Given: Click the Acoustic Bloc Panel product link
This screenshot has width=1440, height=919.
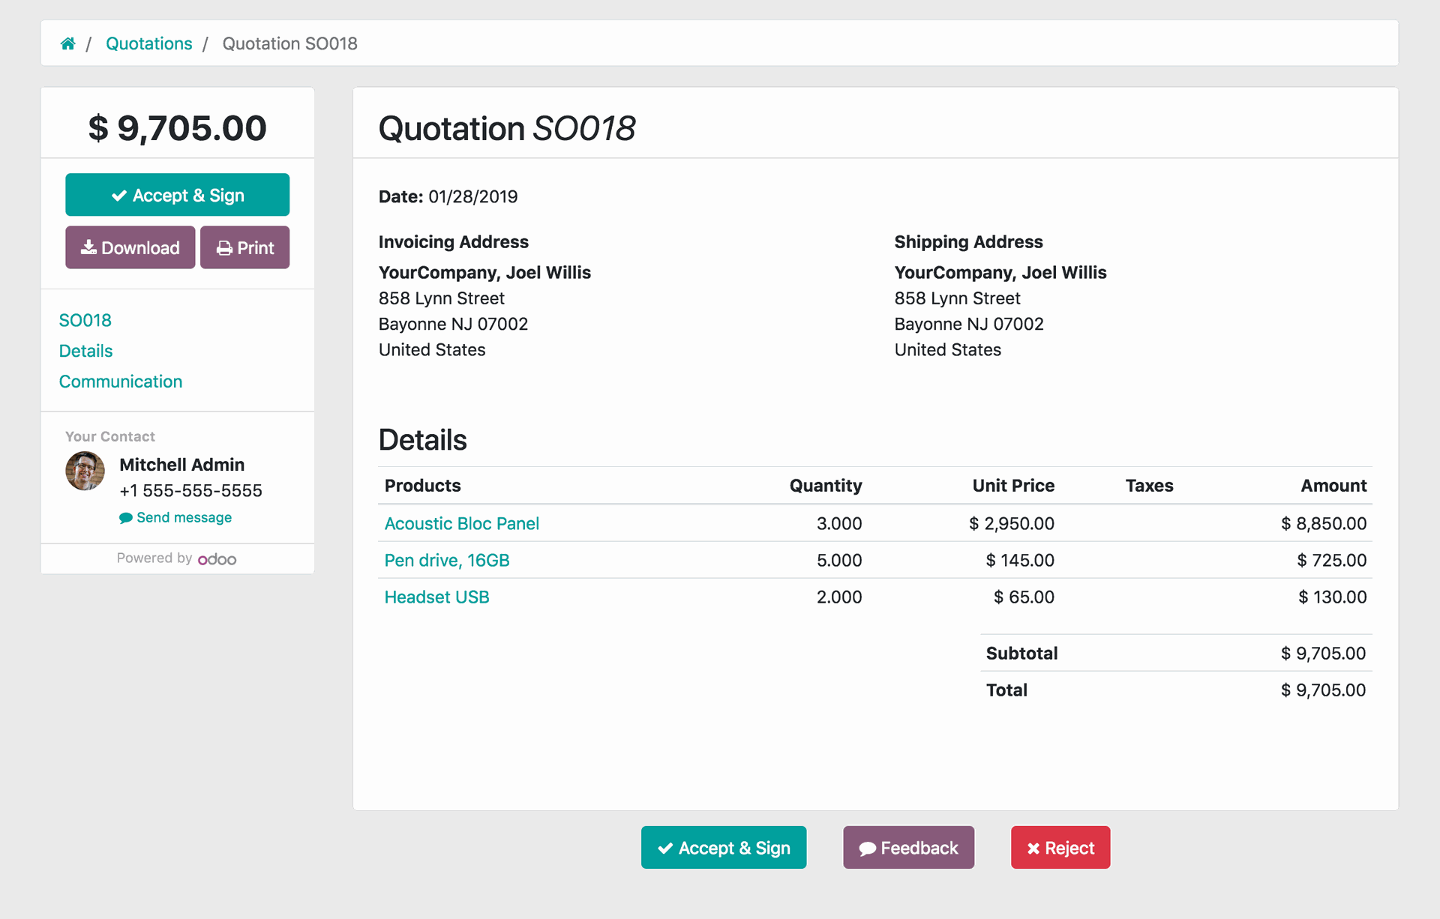Looking at the screenshot, I should pos(463,522).
